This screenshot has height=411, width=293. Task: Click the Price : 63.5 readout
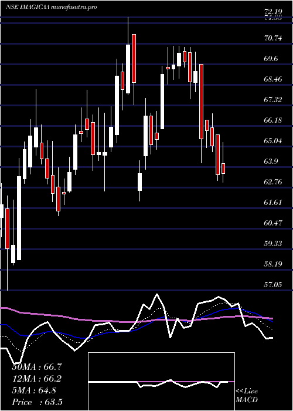click(x=37, y=402)
